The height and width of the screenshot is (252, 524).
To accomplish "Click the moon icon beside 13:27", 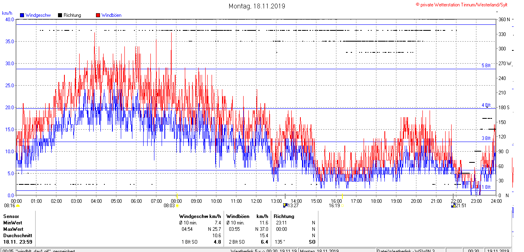I will [285, 206].
